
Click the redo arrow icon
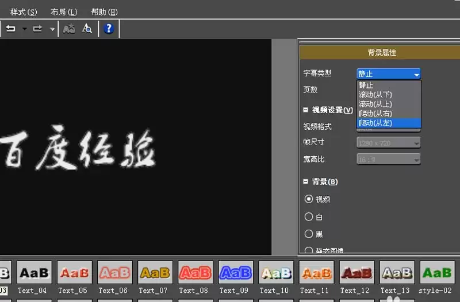(37, 29)
